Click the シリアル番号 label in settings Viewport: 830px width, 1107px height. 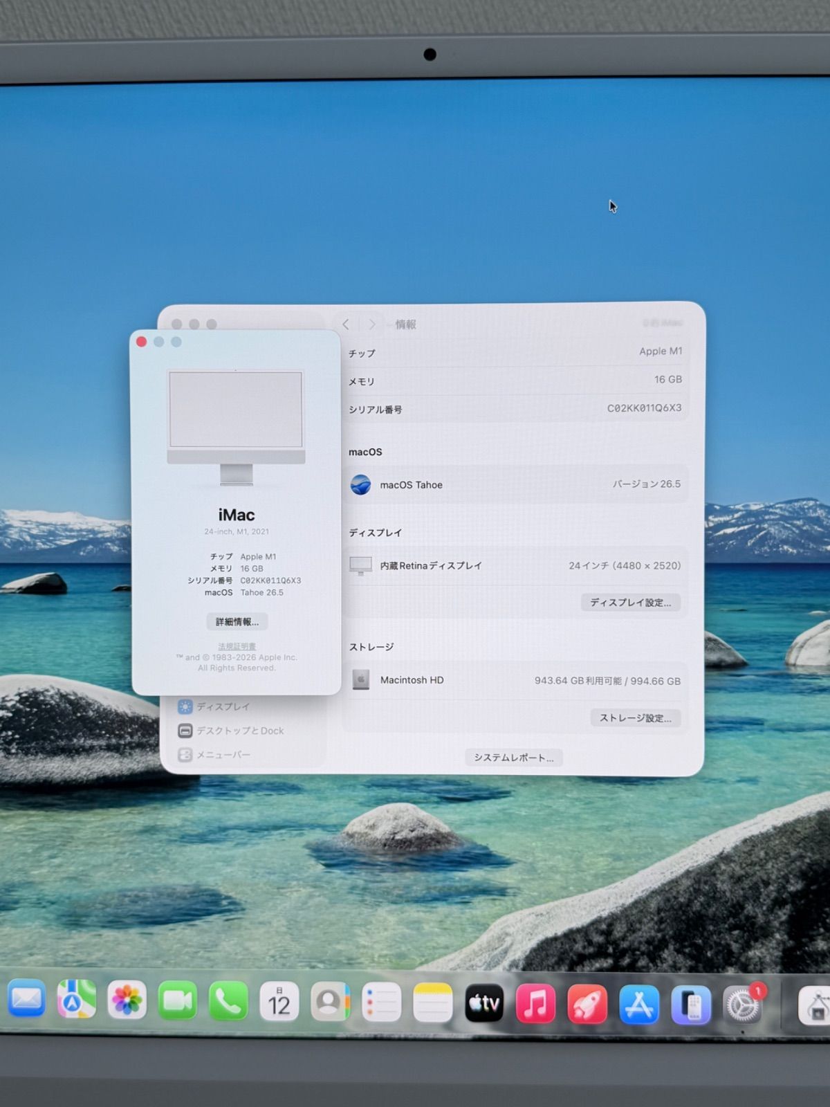coord(376,410)
